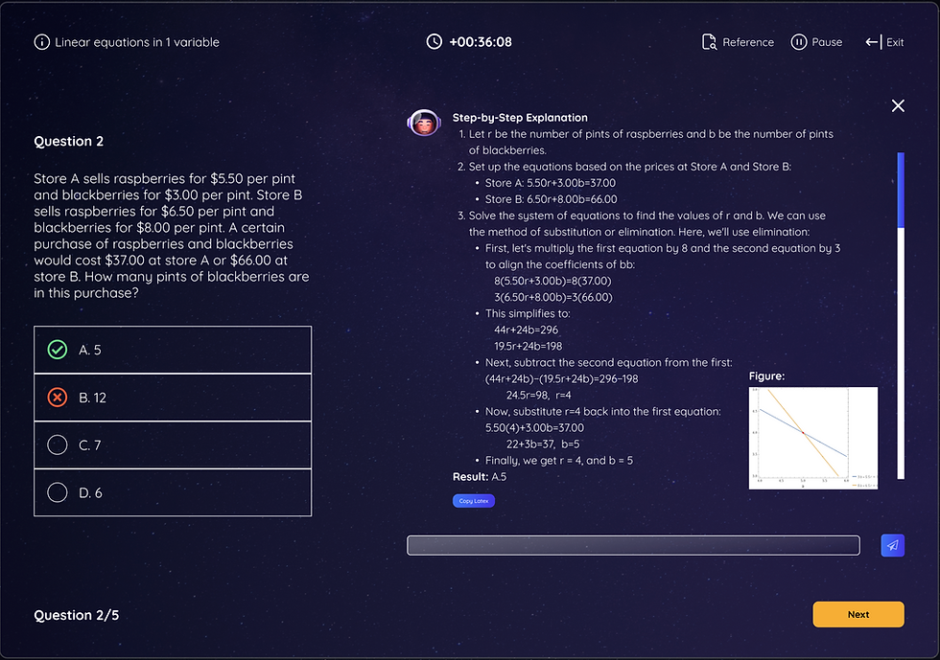940x660 pixels.
Task: Click the info icon beside Linear equations
Action: point(42,42)
